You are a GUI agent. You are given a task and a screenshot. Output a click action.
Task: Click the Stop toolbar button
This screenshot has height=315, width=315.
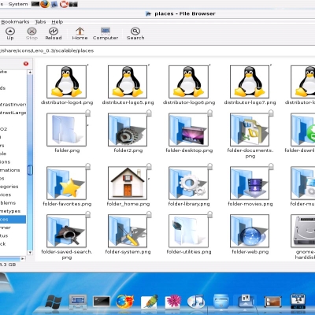click(31, 34)
